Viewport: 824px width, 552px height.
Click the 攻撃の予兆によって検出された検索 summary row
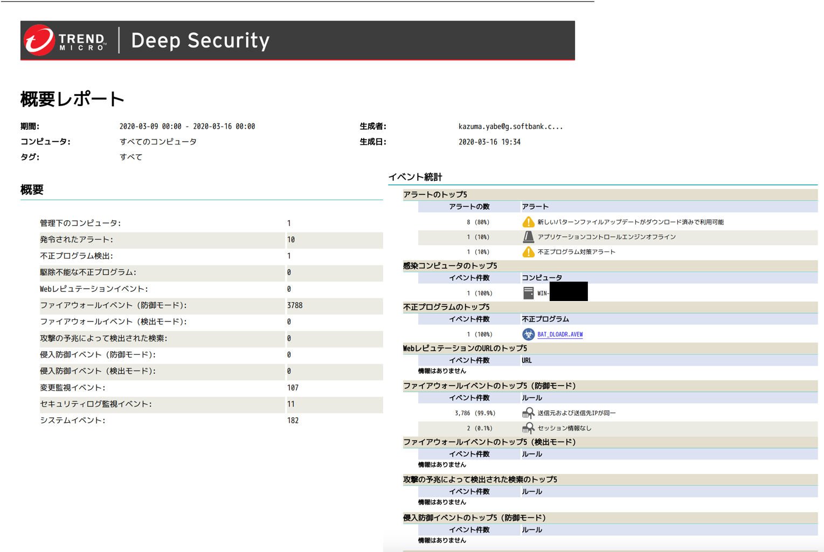tap(211, 338)
